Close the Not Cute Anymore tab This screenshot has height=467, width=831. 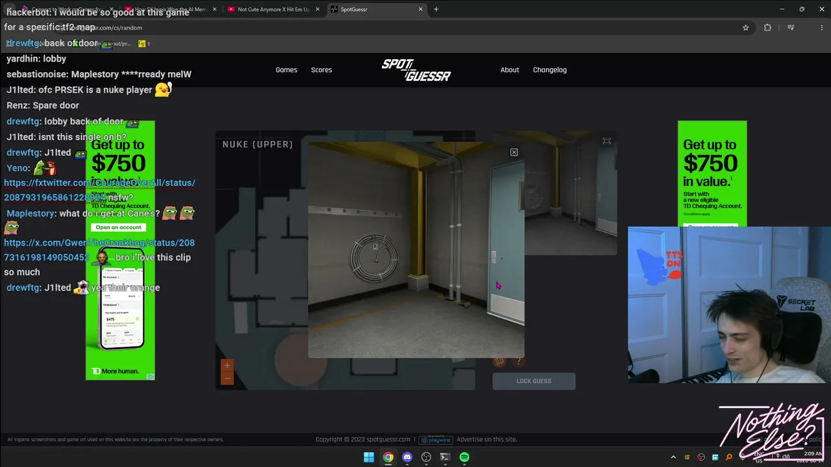[x=317, y=9]
